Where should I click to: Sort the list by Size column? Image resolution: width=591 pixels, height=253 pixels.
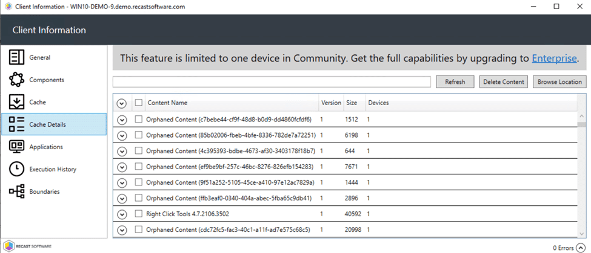(352, 103)
